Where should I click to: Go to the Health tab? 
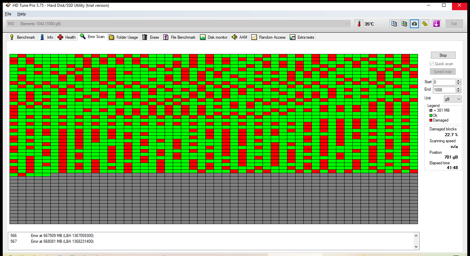[x=67, y=37]
